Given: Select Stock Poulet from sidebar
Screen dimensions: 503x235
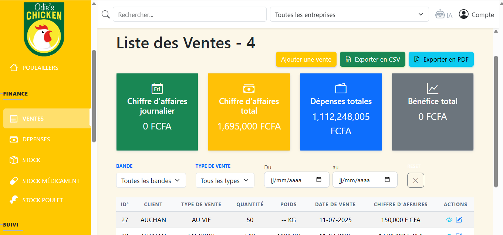Looking at the screenshot, I should [x=43, y=200].
